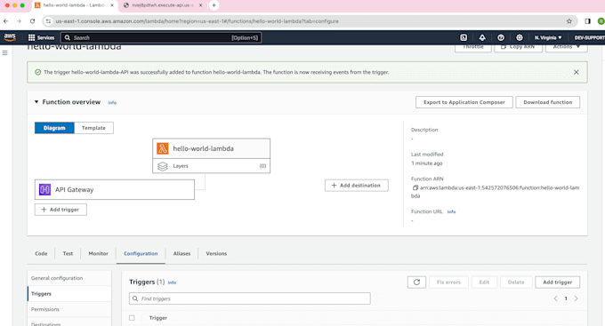Open the AWS logo home link
The width and height of the screenshot is (605, 326).
10,37
